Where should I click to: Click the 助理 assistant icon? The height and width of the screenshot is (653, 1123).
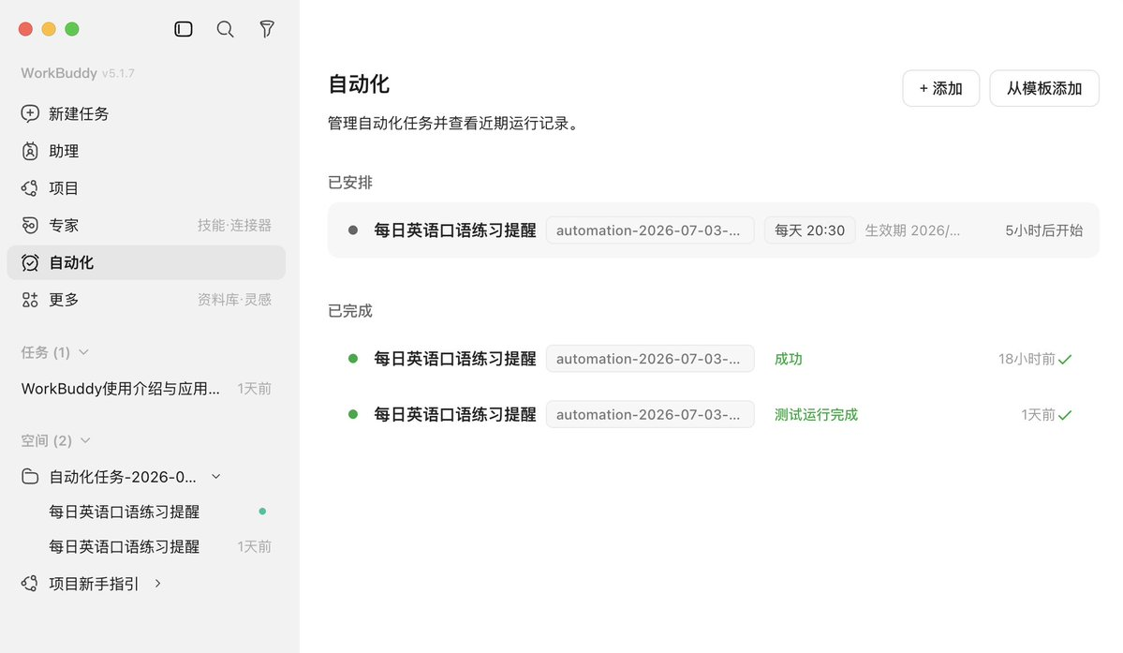30,151
